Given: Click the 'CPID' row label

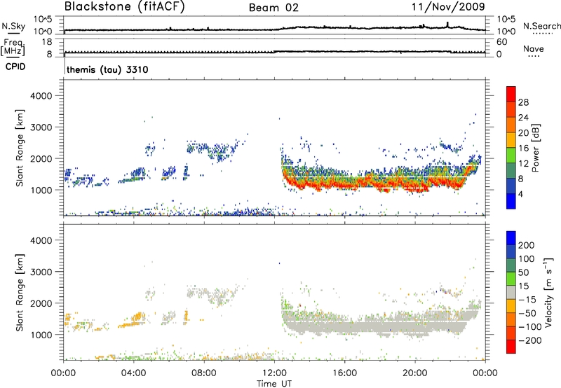Looking at the screenshot, I should coord(15,67).
